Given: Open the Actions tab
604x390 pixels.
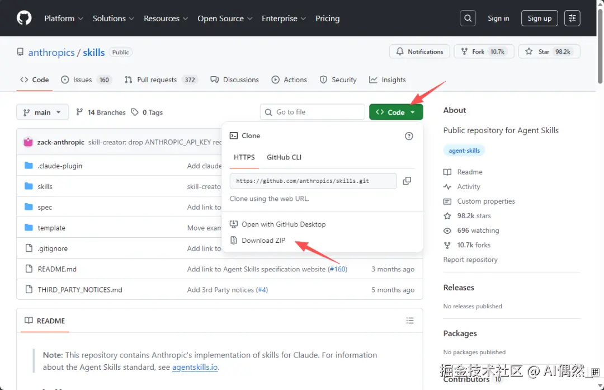Looking at the screenshot, I should pos(289,80).
